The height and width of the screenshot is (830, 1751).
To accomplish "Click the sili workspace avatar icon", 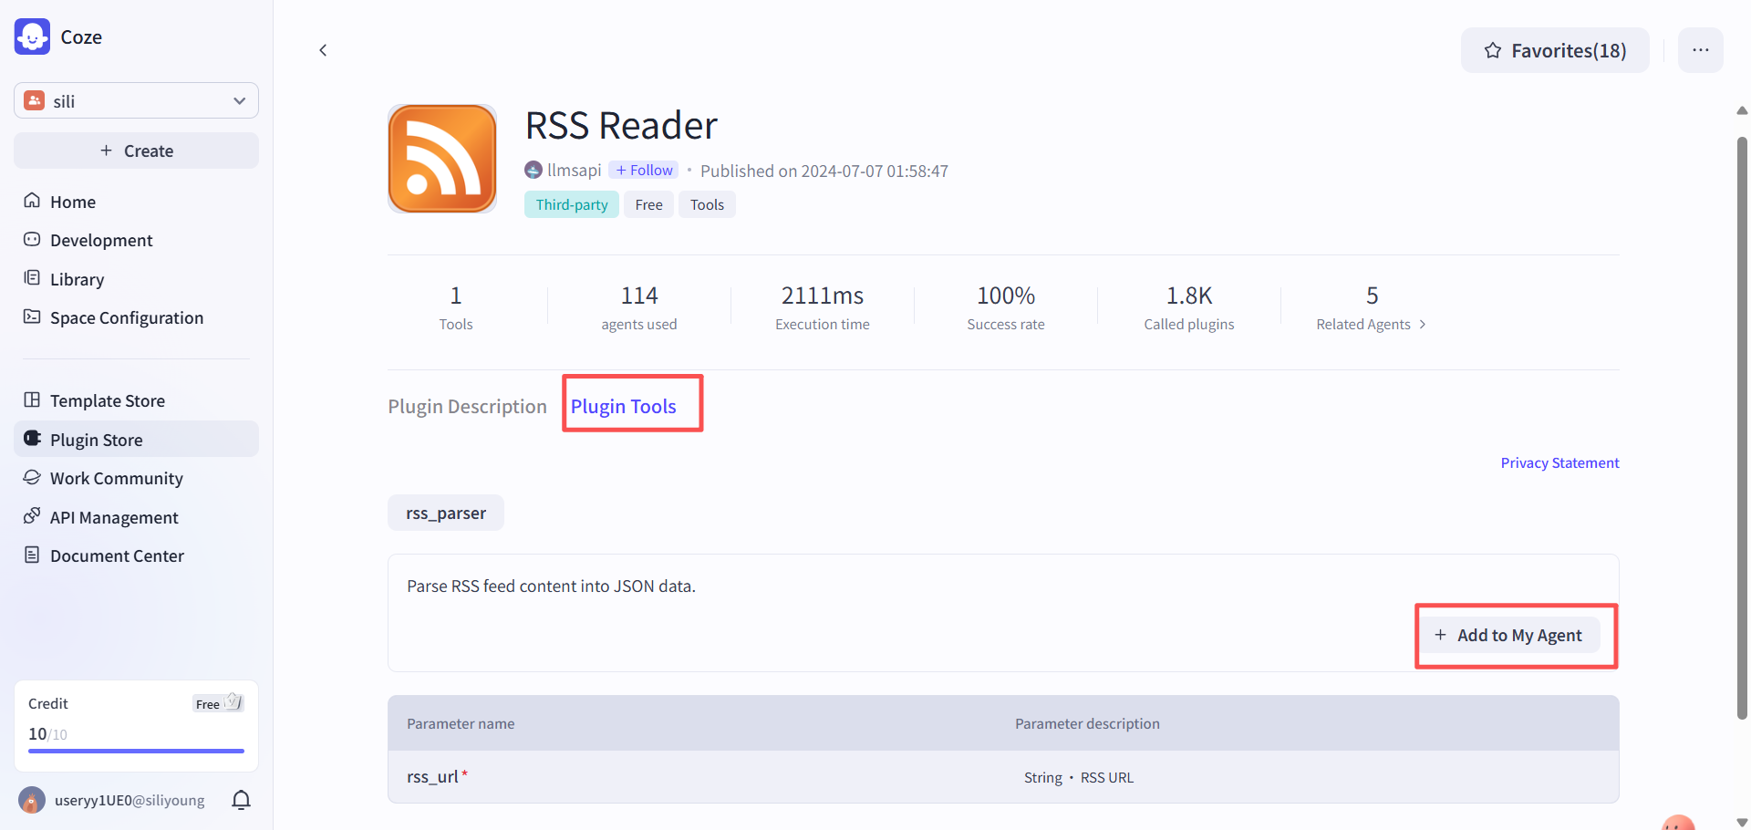I will pyautogui.click(x=35, y=100).
